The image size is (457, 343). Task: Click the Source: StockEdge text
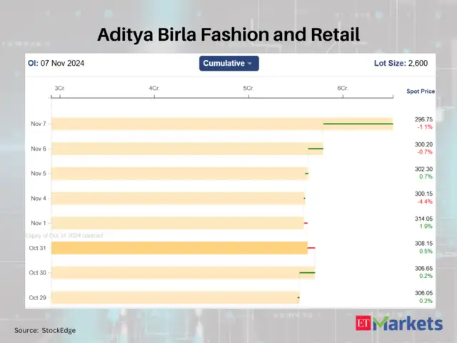click(45, 330)
